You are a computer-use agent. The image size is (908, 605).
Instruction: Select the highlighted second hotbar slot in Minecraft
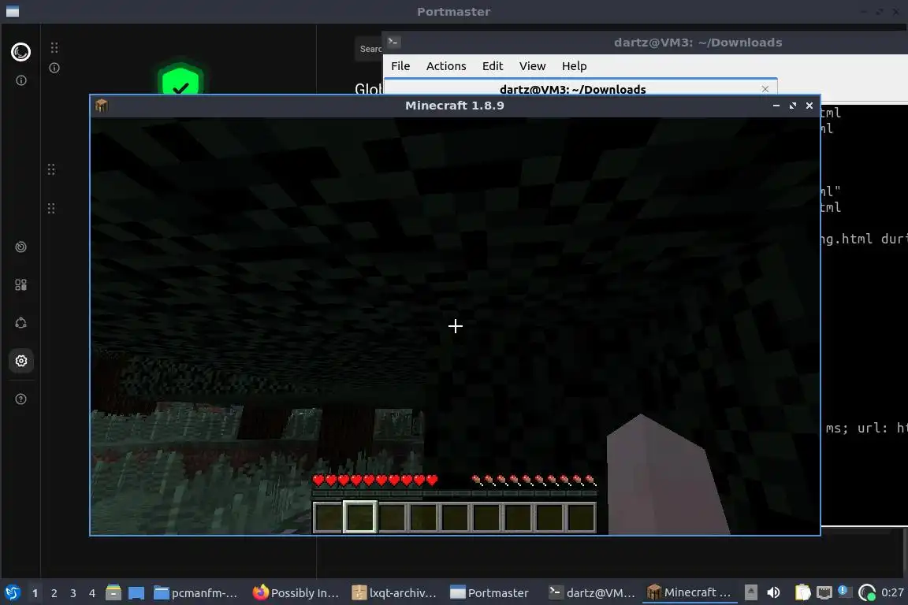[359, 517]
